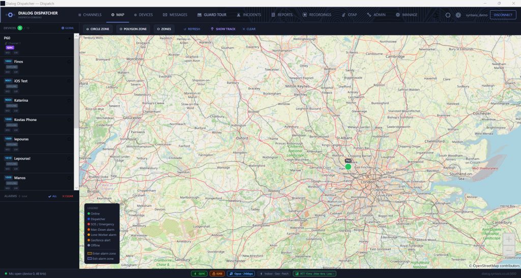Click the QUIC tag under P60 device
The image size is (521, 278).
pyautogui.click(x=10, y=47)
